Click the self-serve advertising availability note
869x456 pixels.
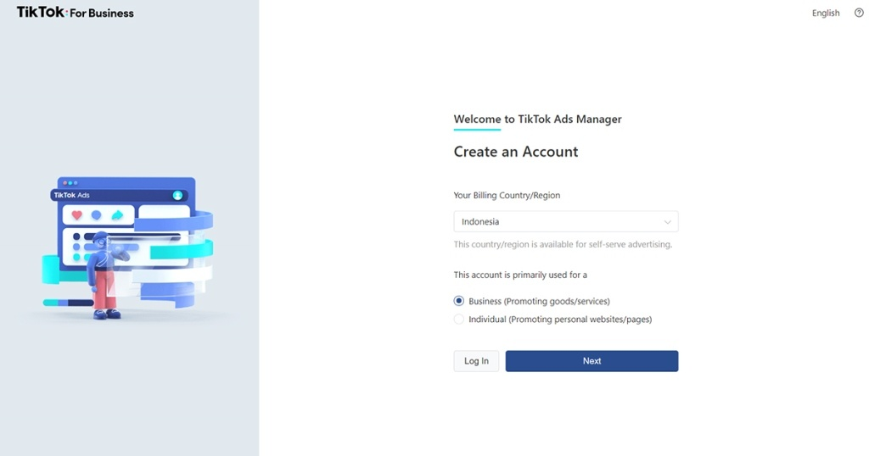(x=563, y=244)
